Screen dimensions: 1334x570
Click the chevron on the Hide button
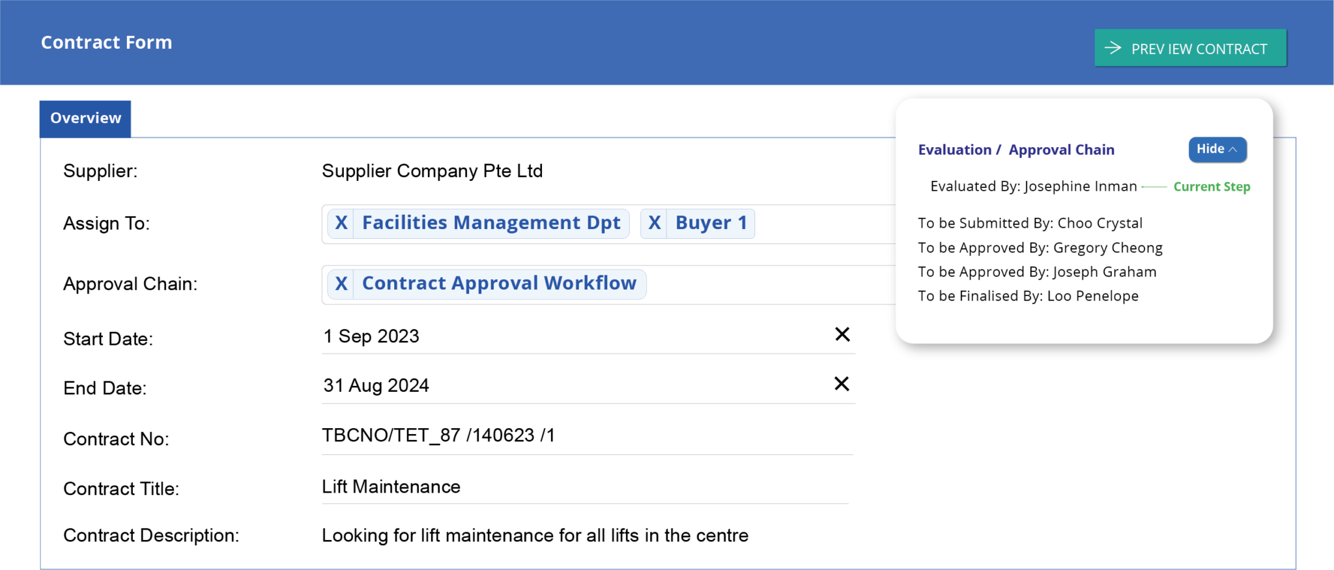(1233, 149)
